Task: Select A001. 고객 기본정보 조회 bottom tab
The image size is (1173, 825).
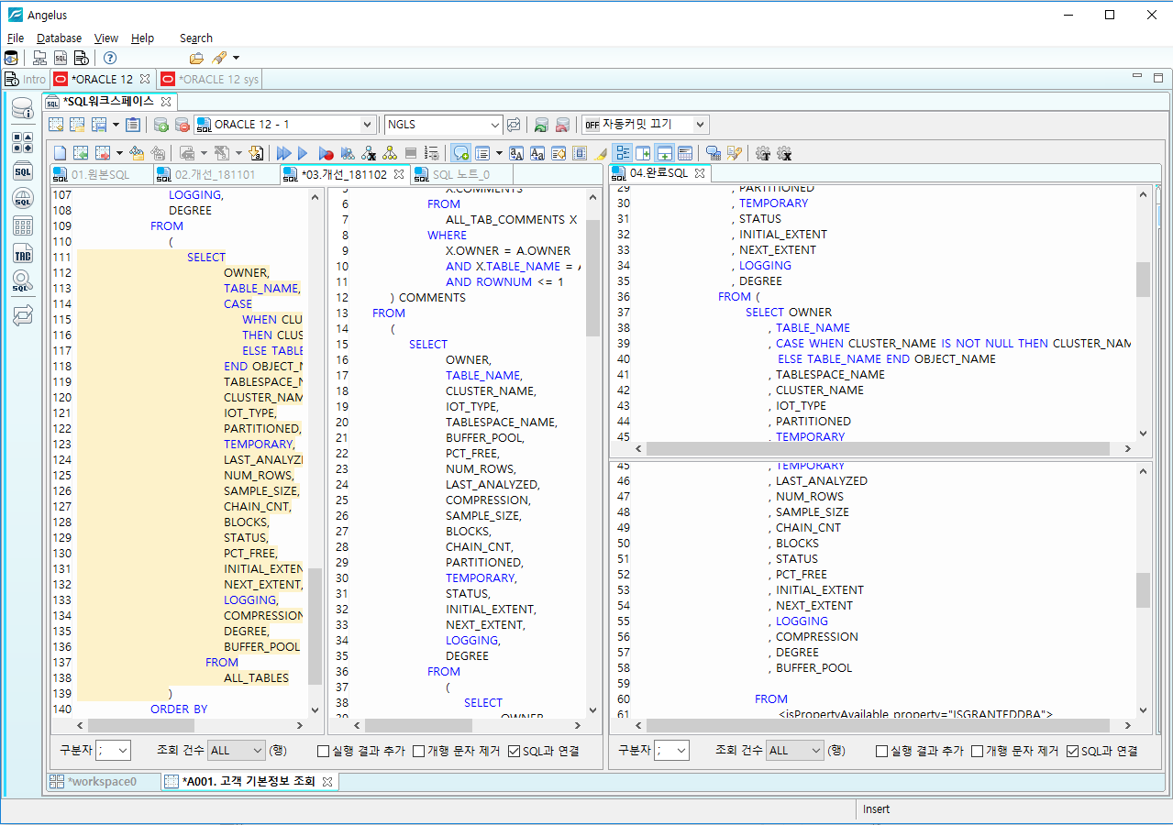Action: coord(248,781)
